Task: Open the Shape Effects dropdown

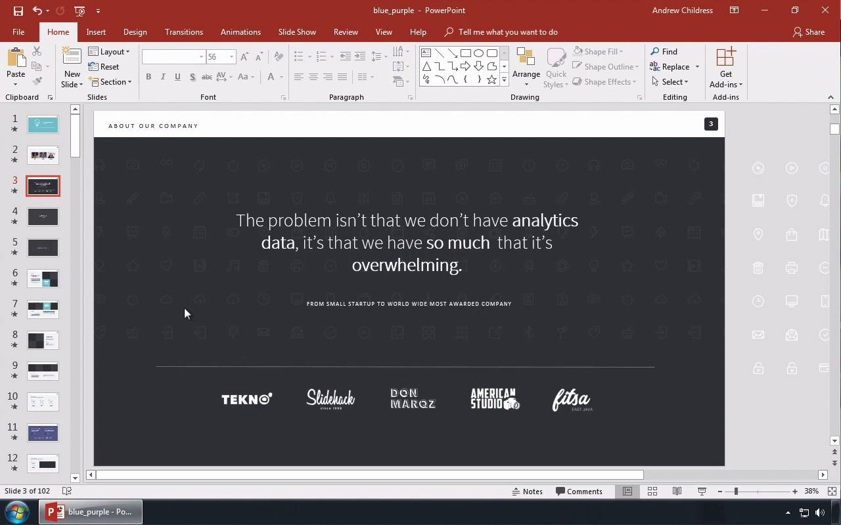Action: click(604, 82)
